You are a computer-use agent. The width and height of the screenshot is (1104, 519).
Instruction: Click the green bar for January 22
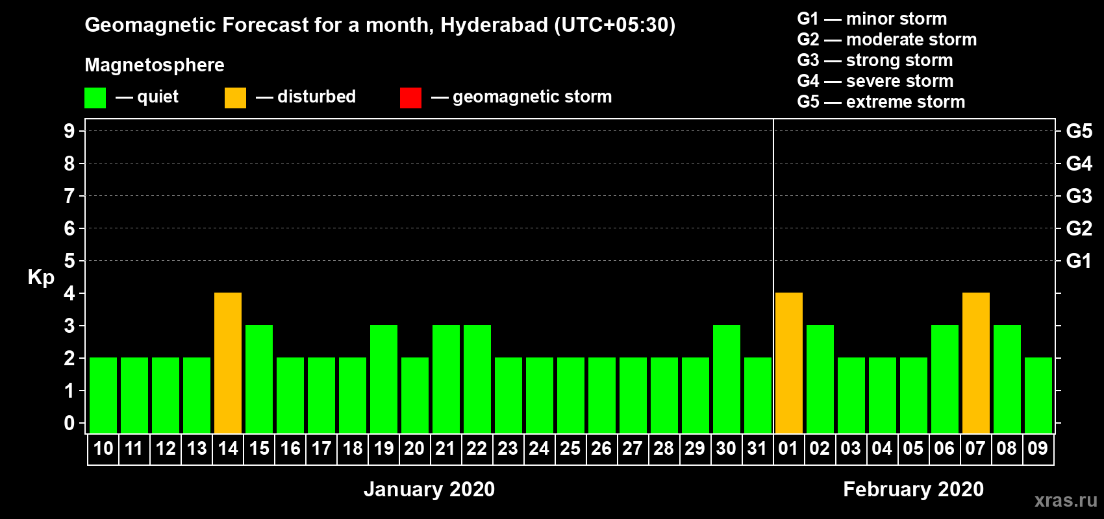point(477,379)
